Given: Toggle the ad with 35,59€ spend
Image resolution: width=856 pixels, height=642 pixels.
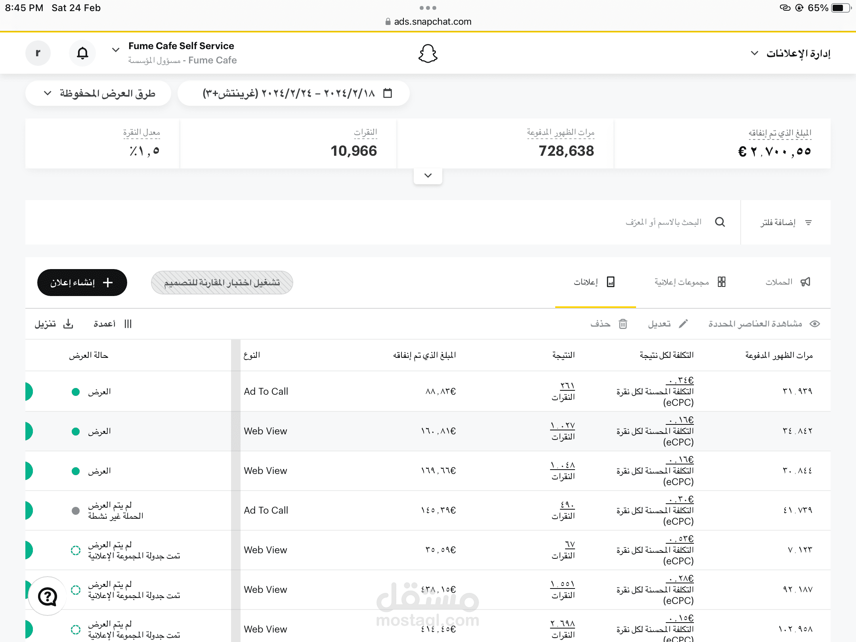Looking at the screenshot, I should pos(29,550).
